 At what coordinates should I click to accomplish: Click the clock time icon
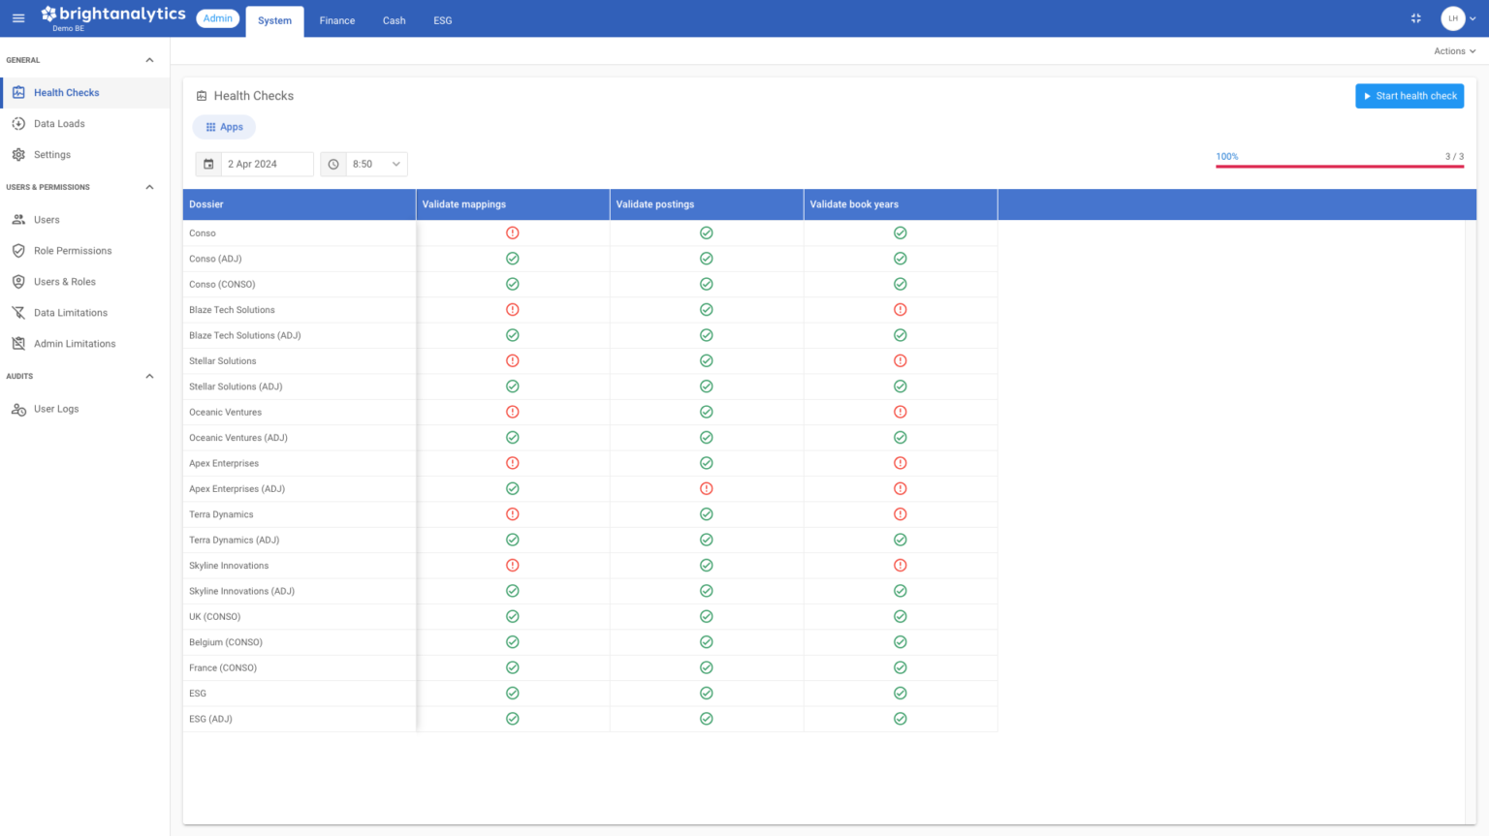(333, 165)
